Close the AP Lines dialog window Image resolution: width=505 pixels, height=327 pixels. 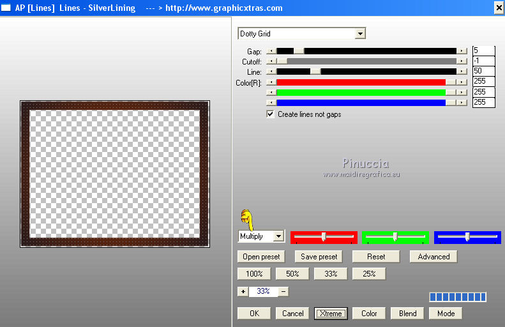[x=499, y=8]
